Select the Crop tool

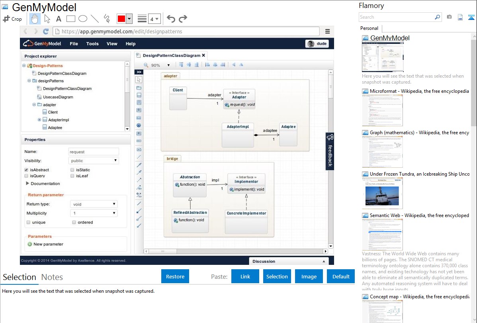coord(12,19)
